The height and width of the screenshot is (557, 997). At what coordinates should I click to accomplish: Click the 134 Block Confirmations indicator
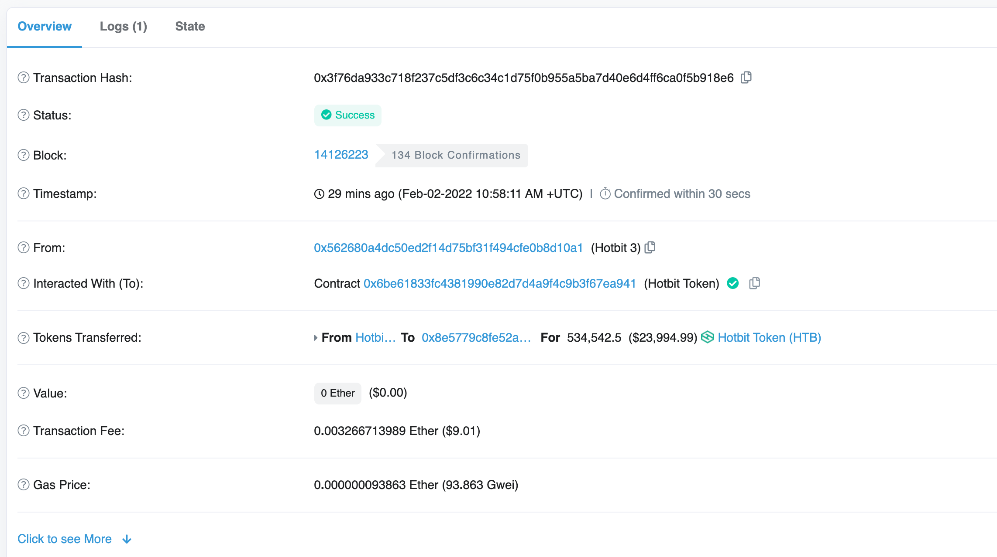(455, 155)
